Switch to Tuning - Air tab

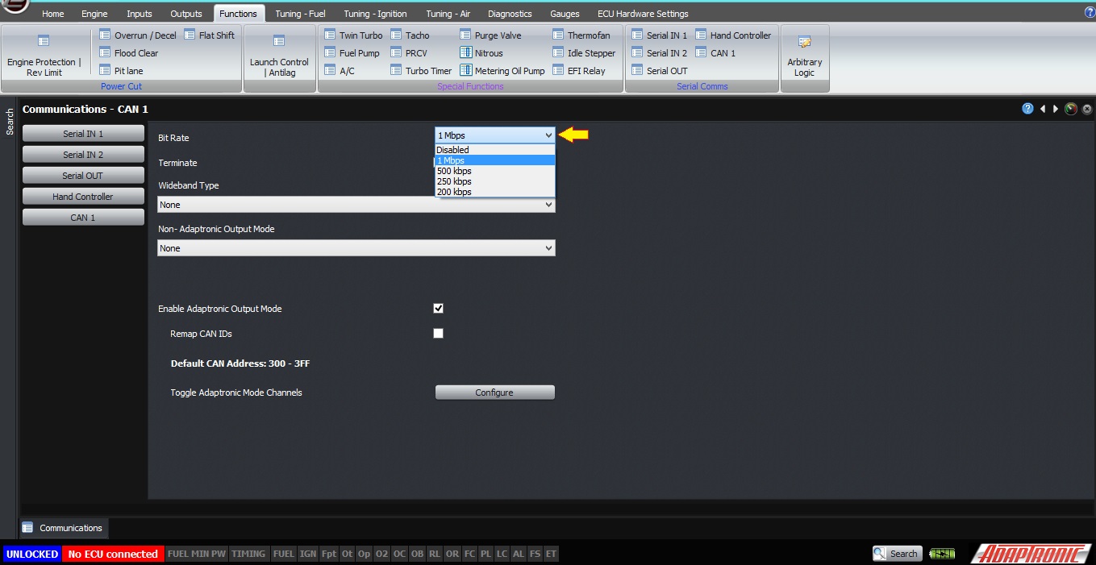448,14
